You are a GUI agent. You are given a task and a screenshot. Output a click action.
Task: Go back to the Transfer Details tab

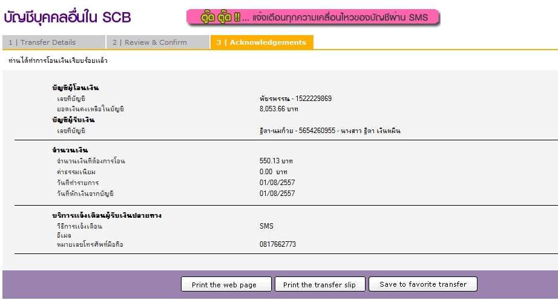coord(54,42)
